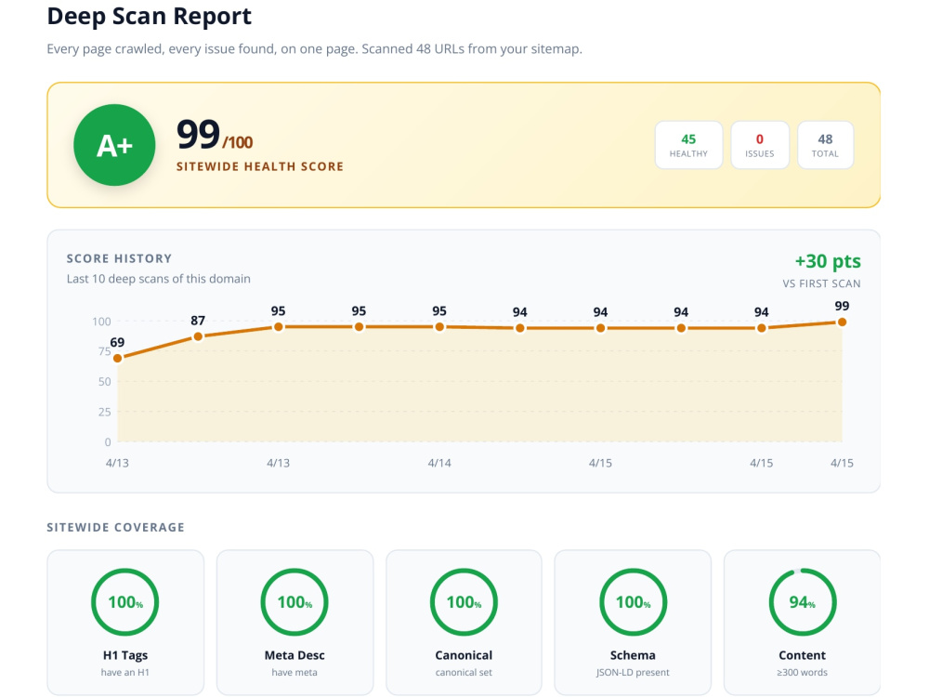Click the Canonical 100% progress ring
The height and width of the screenshot is (697, 929).
point(464,602)
